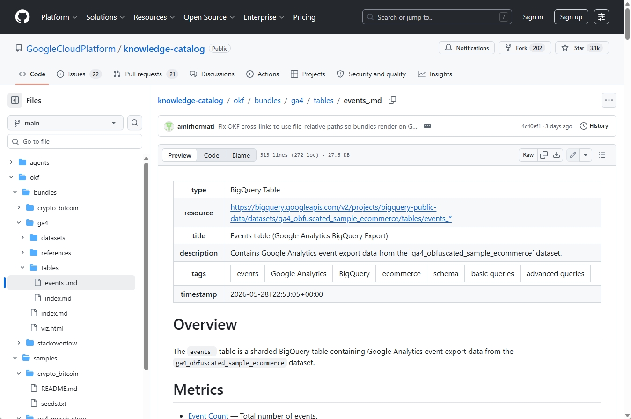This screenshot has width=631, height=419.
Task: Open amirhormati's avatar
Action: [x=169, y=126]
